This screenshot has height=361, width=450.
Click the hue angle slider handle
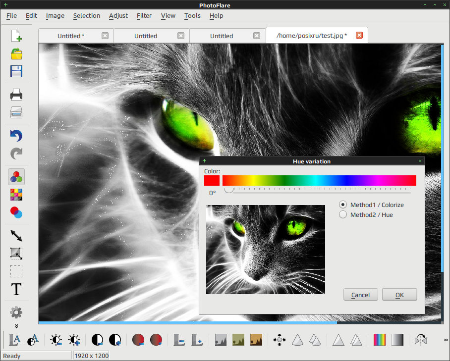(229, 189)
